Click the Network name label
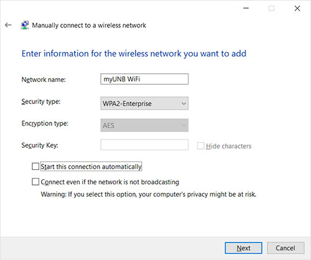Screen dimensions: 311x260 point(44,79)
